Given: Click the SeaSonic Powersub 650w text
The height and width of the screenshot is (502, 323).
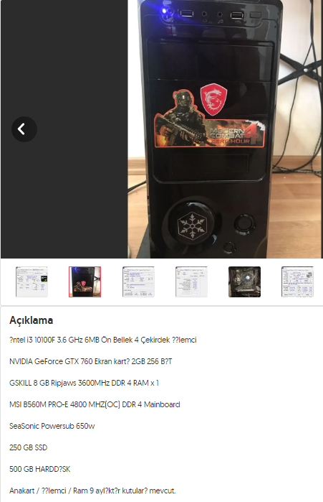Looking at the screenshot, I should (x=52, y=426).
